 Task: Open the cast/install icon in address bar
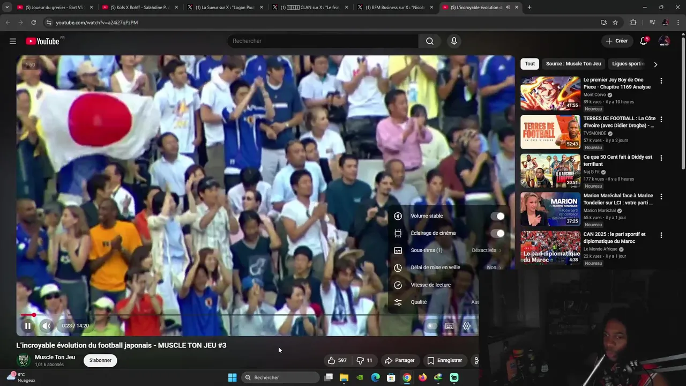pos(603,23)
